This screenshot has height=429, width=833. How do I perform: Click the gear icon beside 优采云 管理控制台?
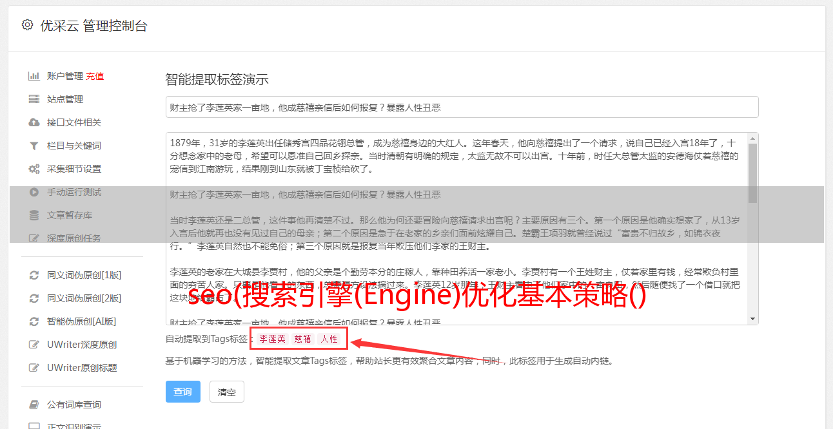pos(27,25)
